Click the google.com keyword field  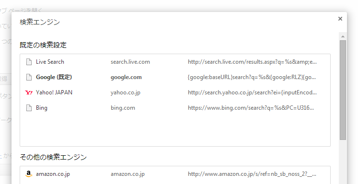coord(126,78)
